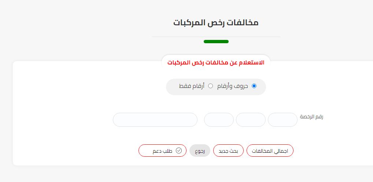Start a new search with بحث جديد
373x182 pixels.
228,151
